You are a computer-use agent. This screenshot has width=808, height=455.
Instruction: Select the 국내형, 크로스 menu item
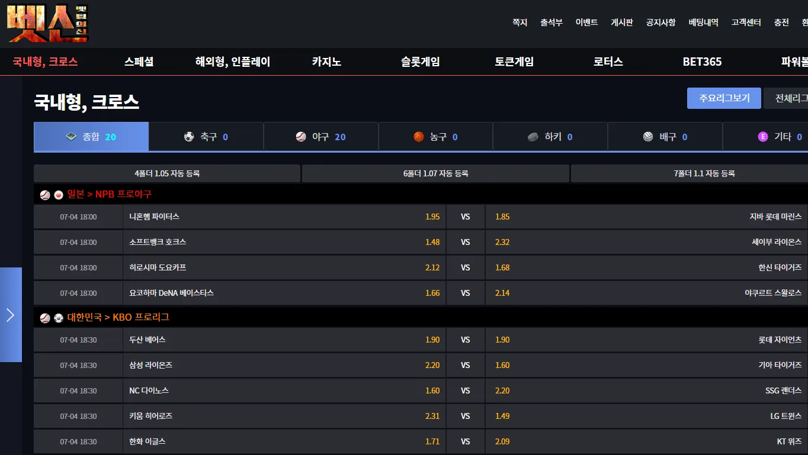(x=46, y=62)
